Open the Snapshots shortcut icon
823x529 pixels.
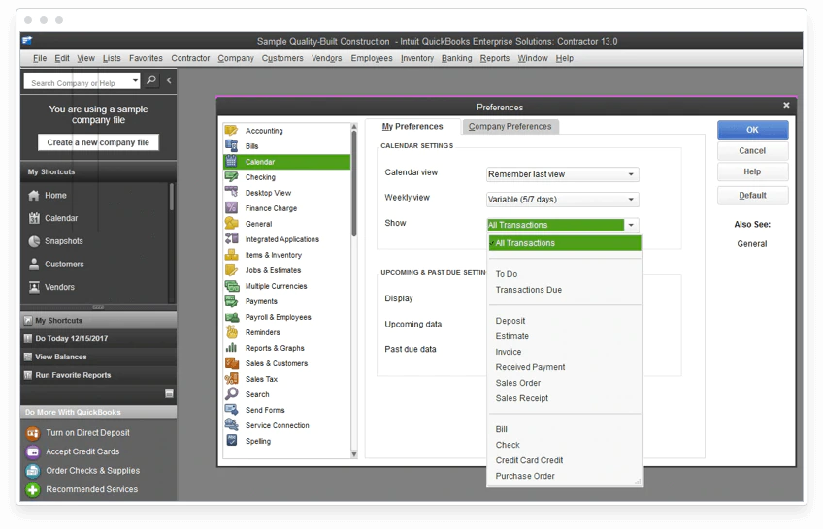[34, 241]
